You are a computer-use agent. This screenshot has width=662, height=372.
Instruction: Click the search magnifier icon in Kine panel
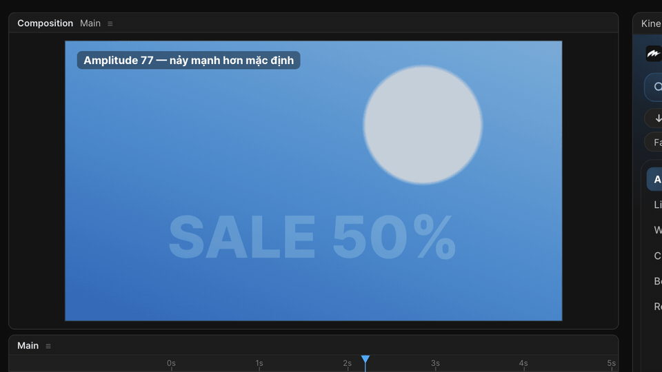pyautogui.click(x=657, y=87)
